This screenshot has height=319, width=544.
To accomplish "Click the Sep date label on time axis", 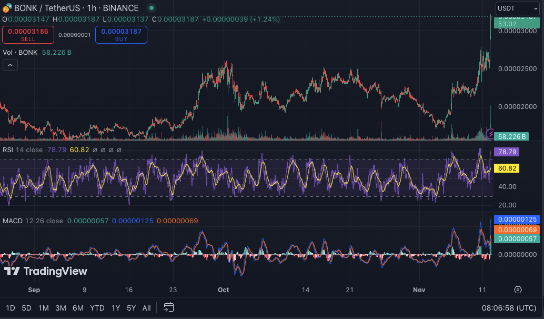I will 34,290.
